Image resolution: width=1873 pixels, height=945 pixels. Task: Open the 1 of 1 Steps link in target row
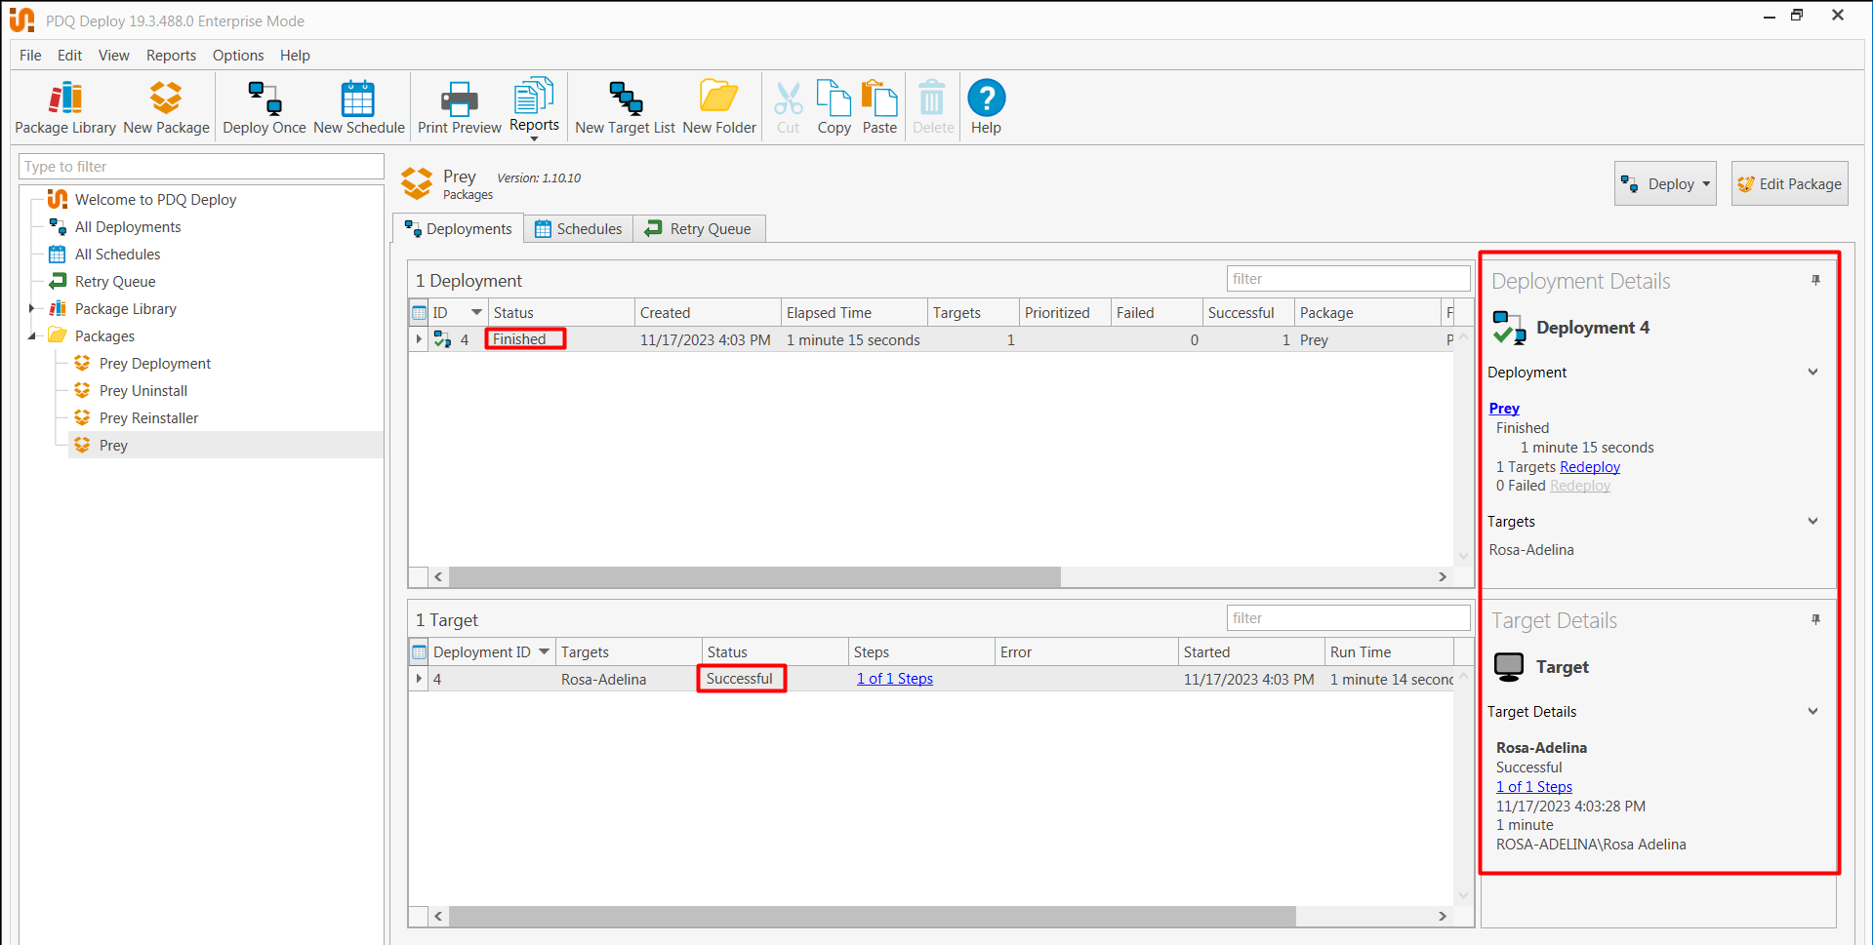895,679
